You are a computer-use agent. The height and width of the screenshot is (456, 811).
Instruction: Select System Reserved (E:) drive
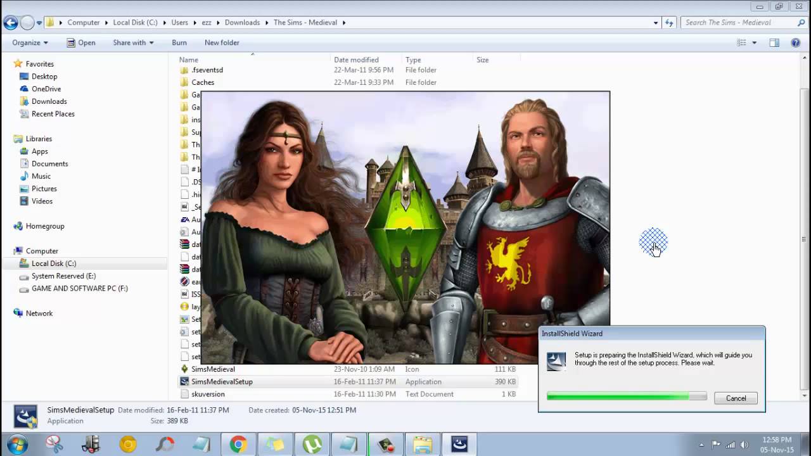[63, 276]
